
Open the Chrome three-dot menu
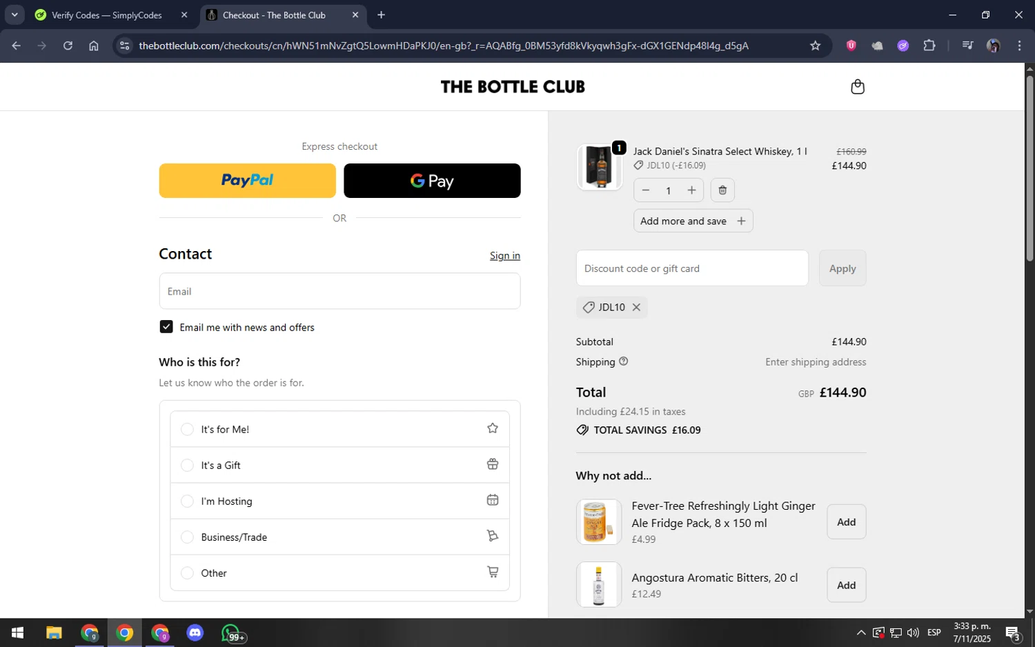pos(1019,46)
